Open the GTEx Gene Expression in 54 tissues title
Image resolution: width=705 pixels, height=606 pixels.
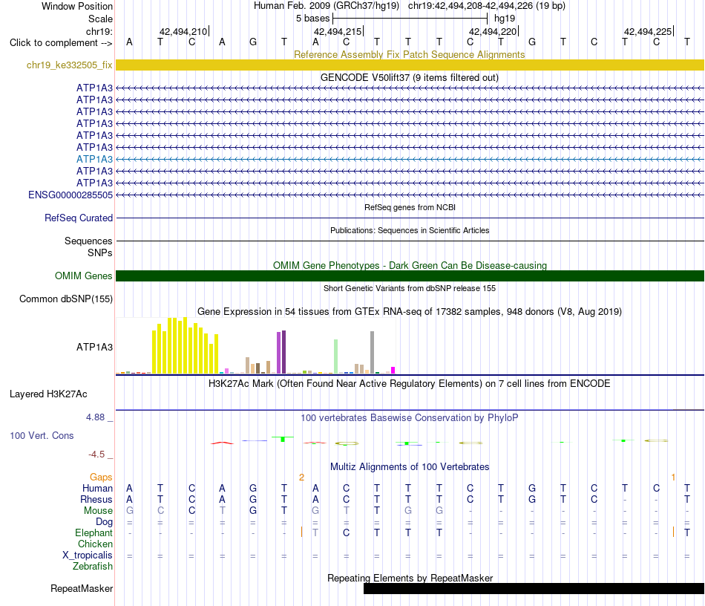pos(410,311)
